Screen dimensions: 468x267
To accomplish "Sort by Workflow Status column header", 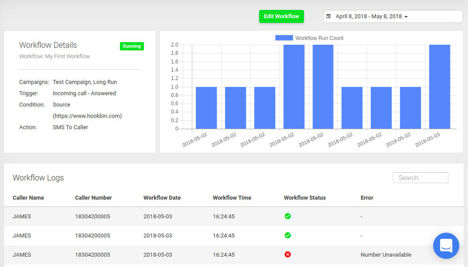I will coord(305,197).
